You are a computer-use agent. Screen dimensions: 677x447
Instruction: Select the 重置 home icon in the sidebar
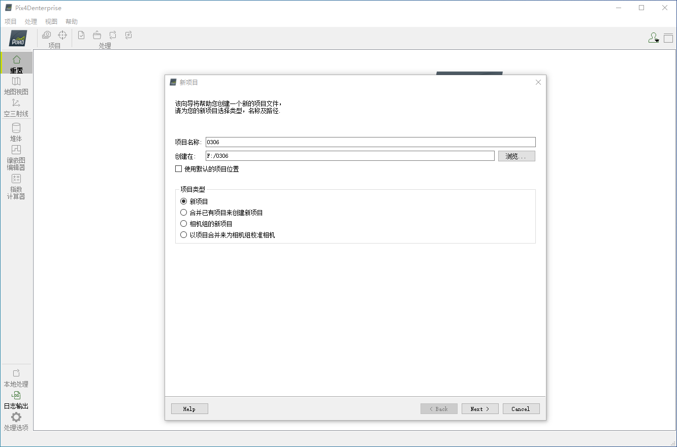[16, 63]
